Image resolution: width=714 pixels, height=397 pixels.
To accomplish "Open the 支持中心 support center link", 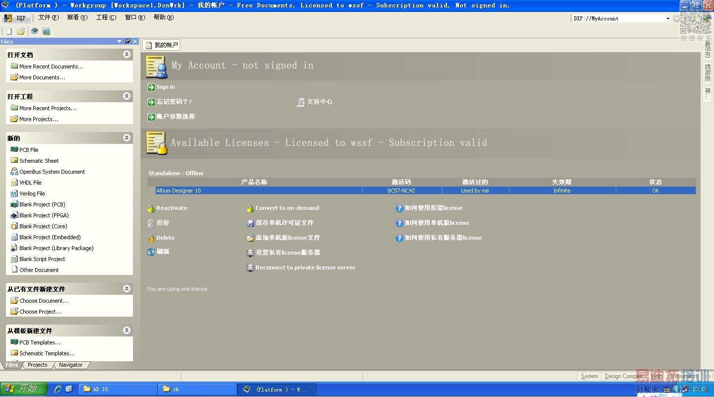I will [320, 102].
